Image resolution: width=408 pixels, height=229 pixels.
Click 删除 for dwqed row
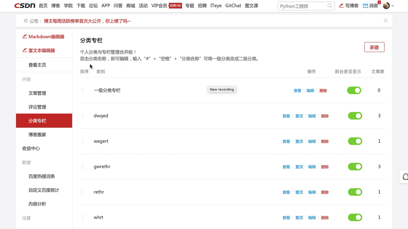(x=325, y=116)
